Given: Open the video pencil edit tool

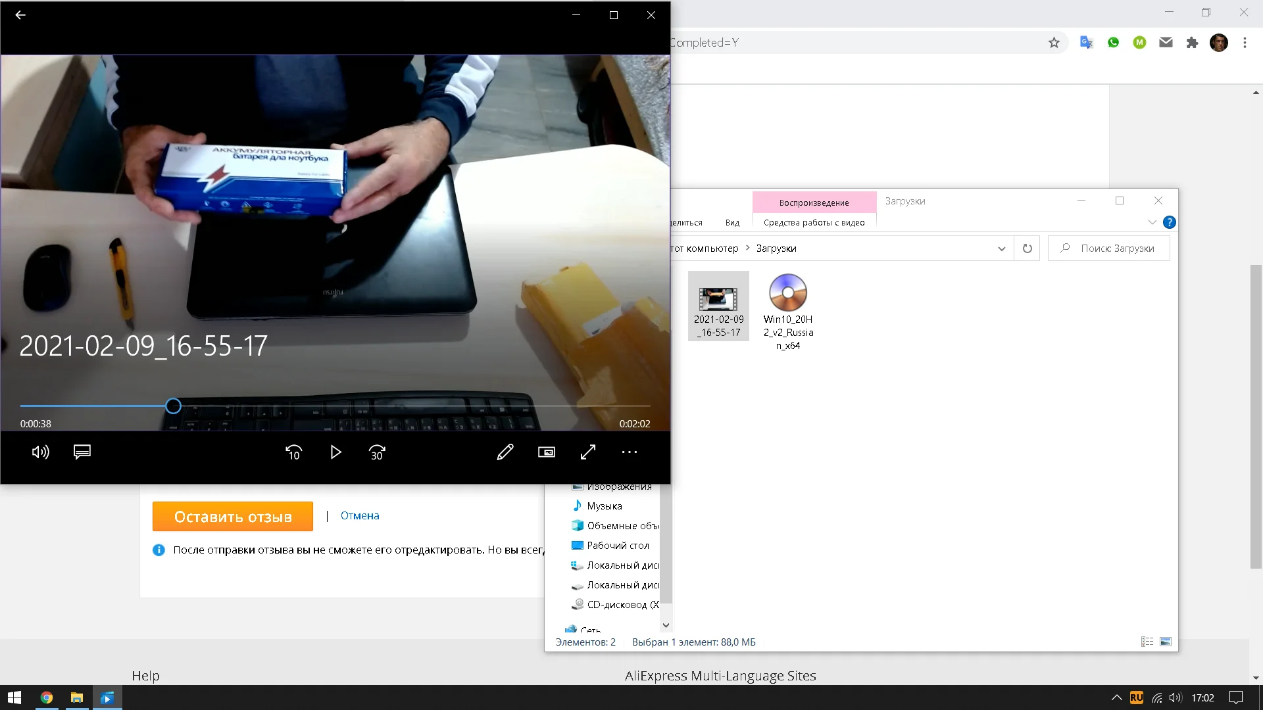Looking at the screenshot, I should (x=505, y=452).
